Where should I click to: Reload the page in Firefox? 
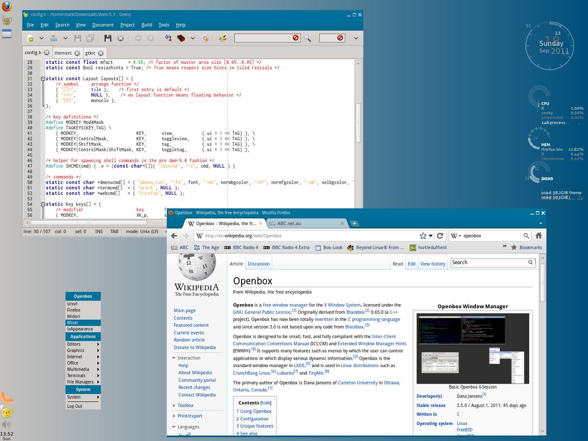[x=440, y=236]
